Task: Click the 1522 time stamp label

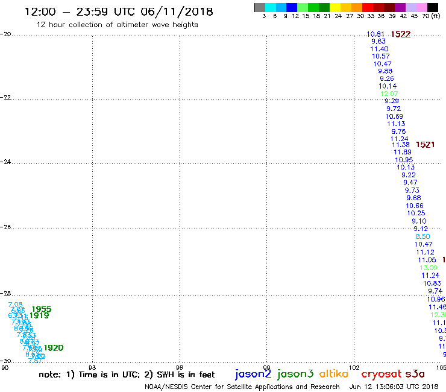Action: [x=400, y=34]
